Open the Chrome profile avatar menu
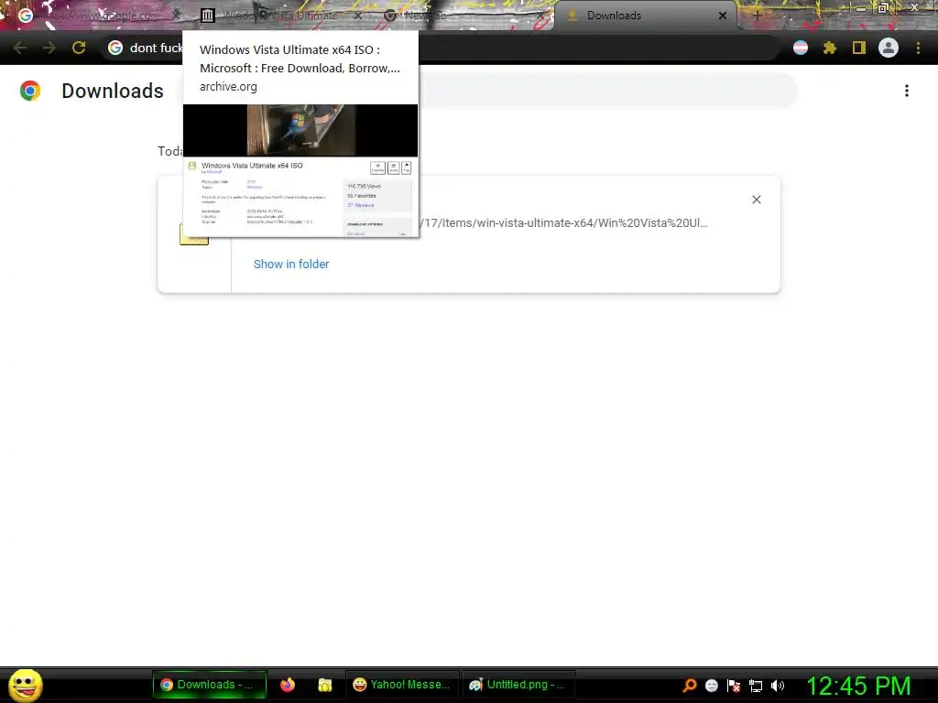Screen dimensions: 938x703 tap(889, 48)
